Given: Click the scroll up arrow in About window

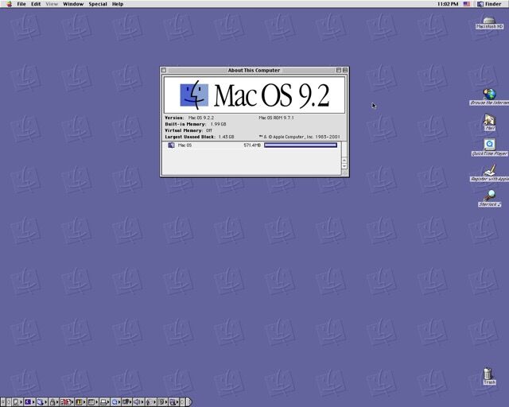Looking at the screenshot, I should pos(344,161).
